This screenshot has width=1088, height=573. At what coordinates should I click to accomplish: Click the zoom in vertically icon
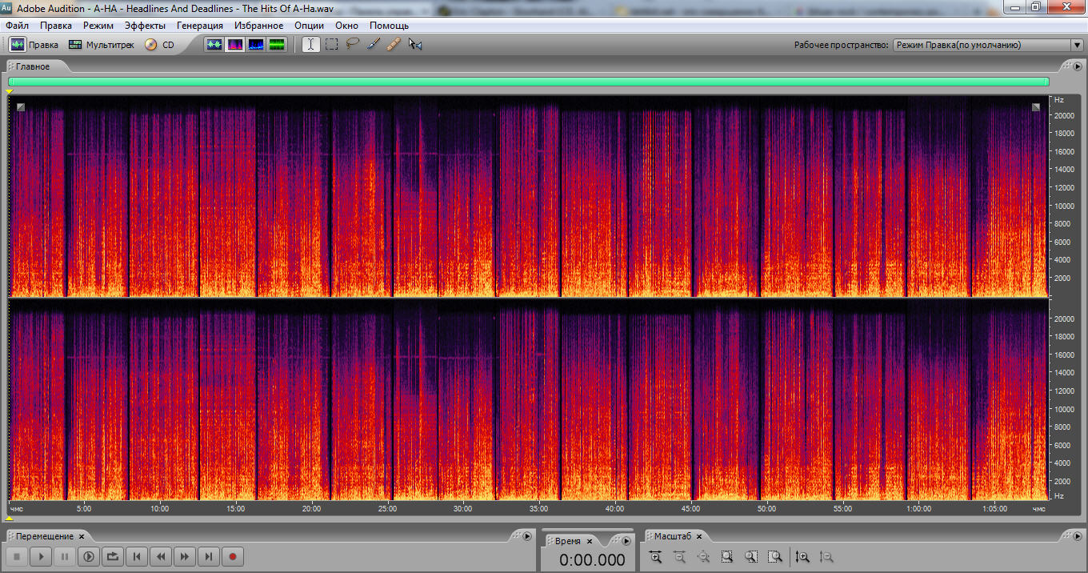pos(803,557)
